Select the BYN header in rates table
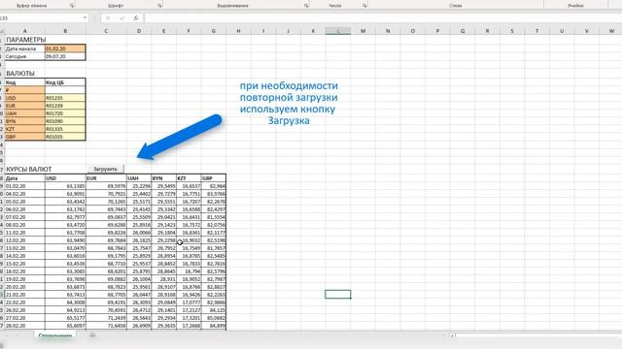Viewport: 622px width, 349px height. [x=164, y=178]
